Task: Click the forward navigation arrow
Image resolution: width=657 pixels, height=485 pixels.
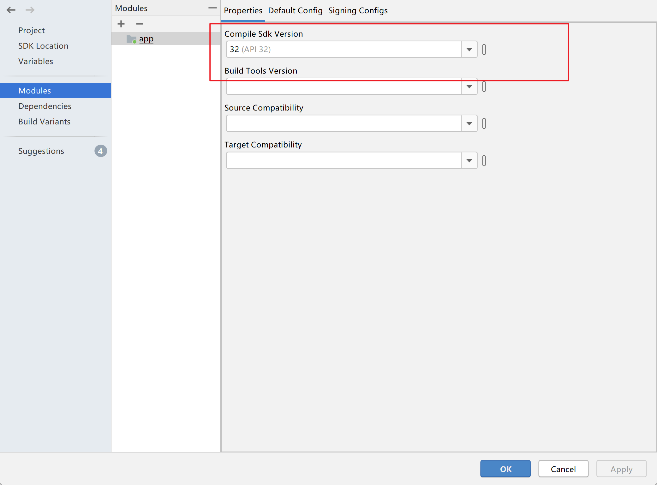Action: point(30,10)
